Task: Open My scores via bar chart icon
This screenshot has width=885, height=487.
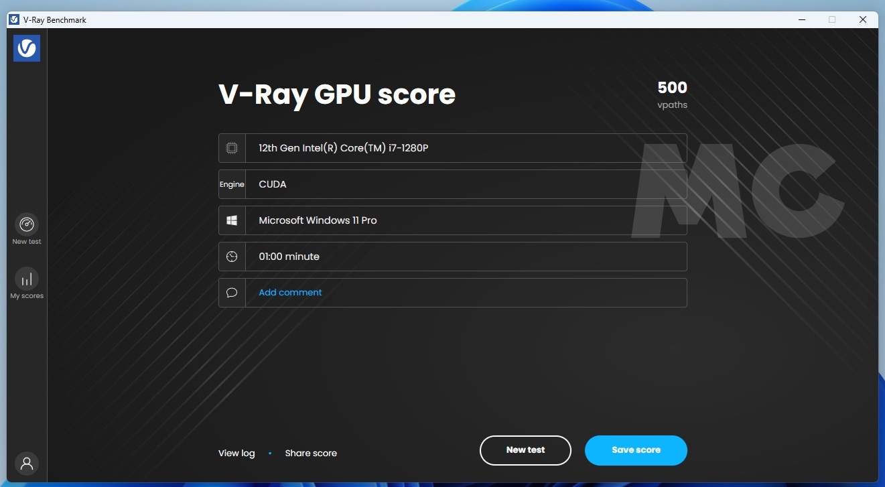Action: [x=26, y=279]
